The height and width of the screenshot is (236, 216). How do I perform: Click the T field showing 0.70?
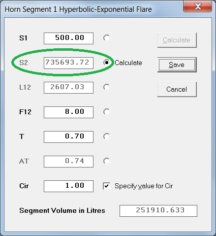68,137
